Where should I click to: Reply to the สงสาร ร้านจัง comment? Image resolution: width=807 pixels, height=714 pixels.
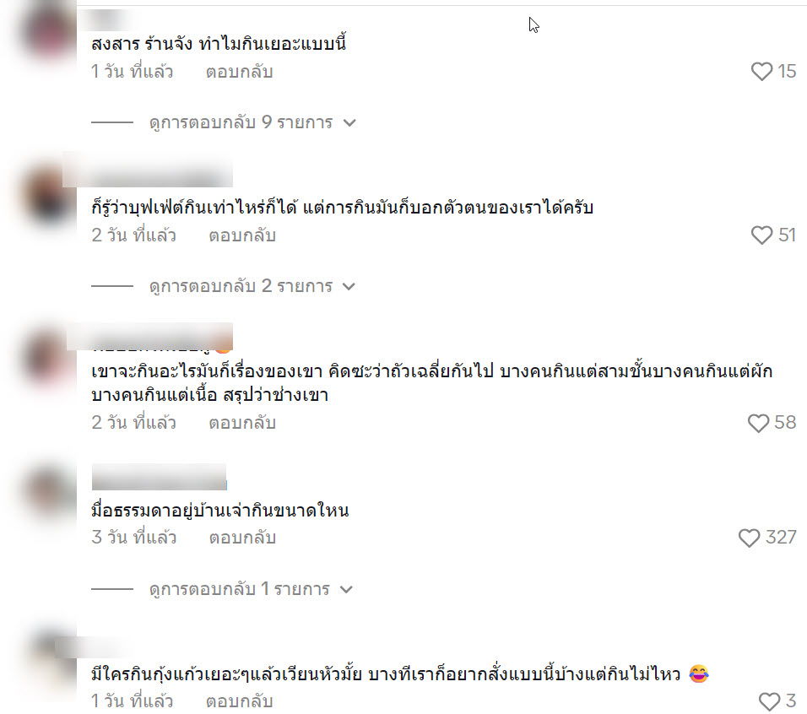pyautogui.click(x=240, y=72)
